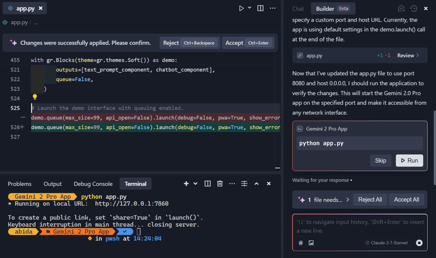Click the app.py file edit icon in chat

300,56
